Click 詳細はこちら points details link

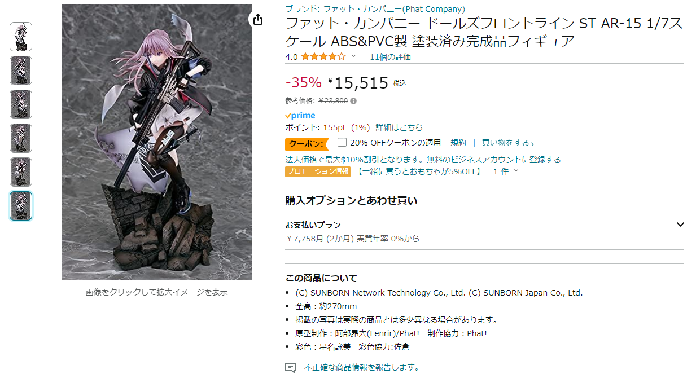tap(399, 127)
